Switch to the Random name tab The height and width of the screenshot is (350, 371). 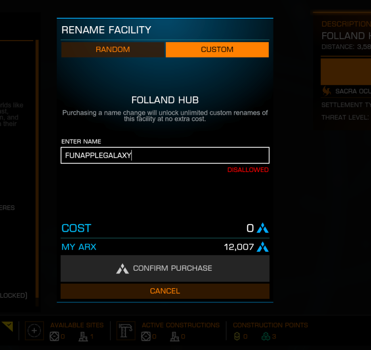tap(113, 50)
